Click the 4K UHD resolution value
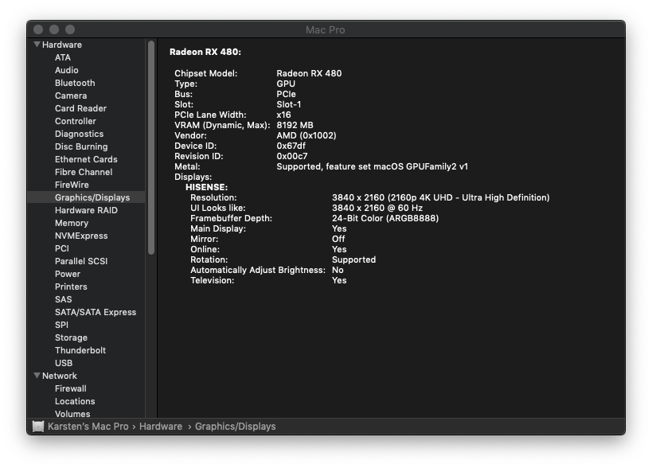The height and width of the screenshot is (468, 652). click(x=441, y=198)
